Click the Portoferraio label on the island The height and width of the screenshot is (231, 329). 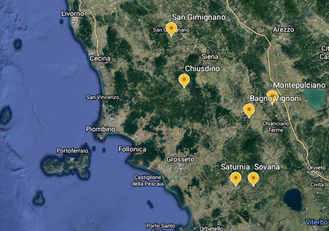tap(72, 150)
